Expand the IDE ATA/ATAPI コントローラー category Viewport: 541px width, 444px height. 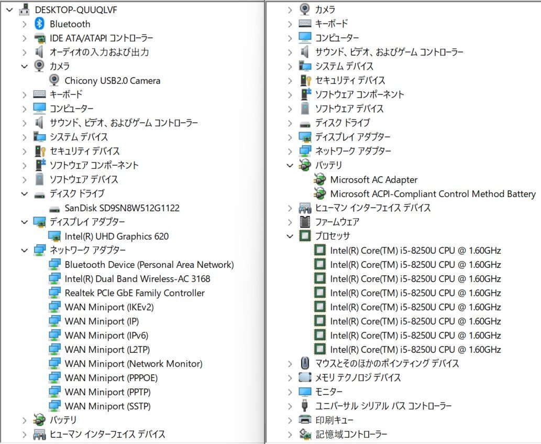[25, 38]
